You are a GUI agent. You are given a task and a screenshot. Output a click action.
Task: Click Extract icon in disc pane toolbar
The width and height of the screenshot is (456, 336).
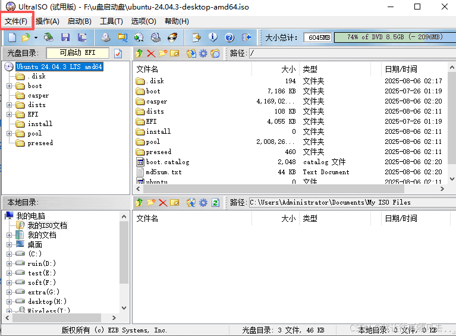[191, 54]
